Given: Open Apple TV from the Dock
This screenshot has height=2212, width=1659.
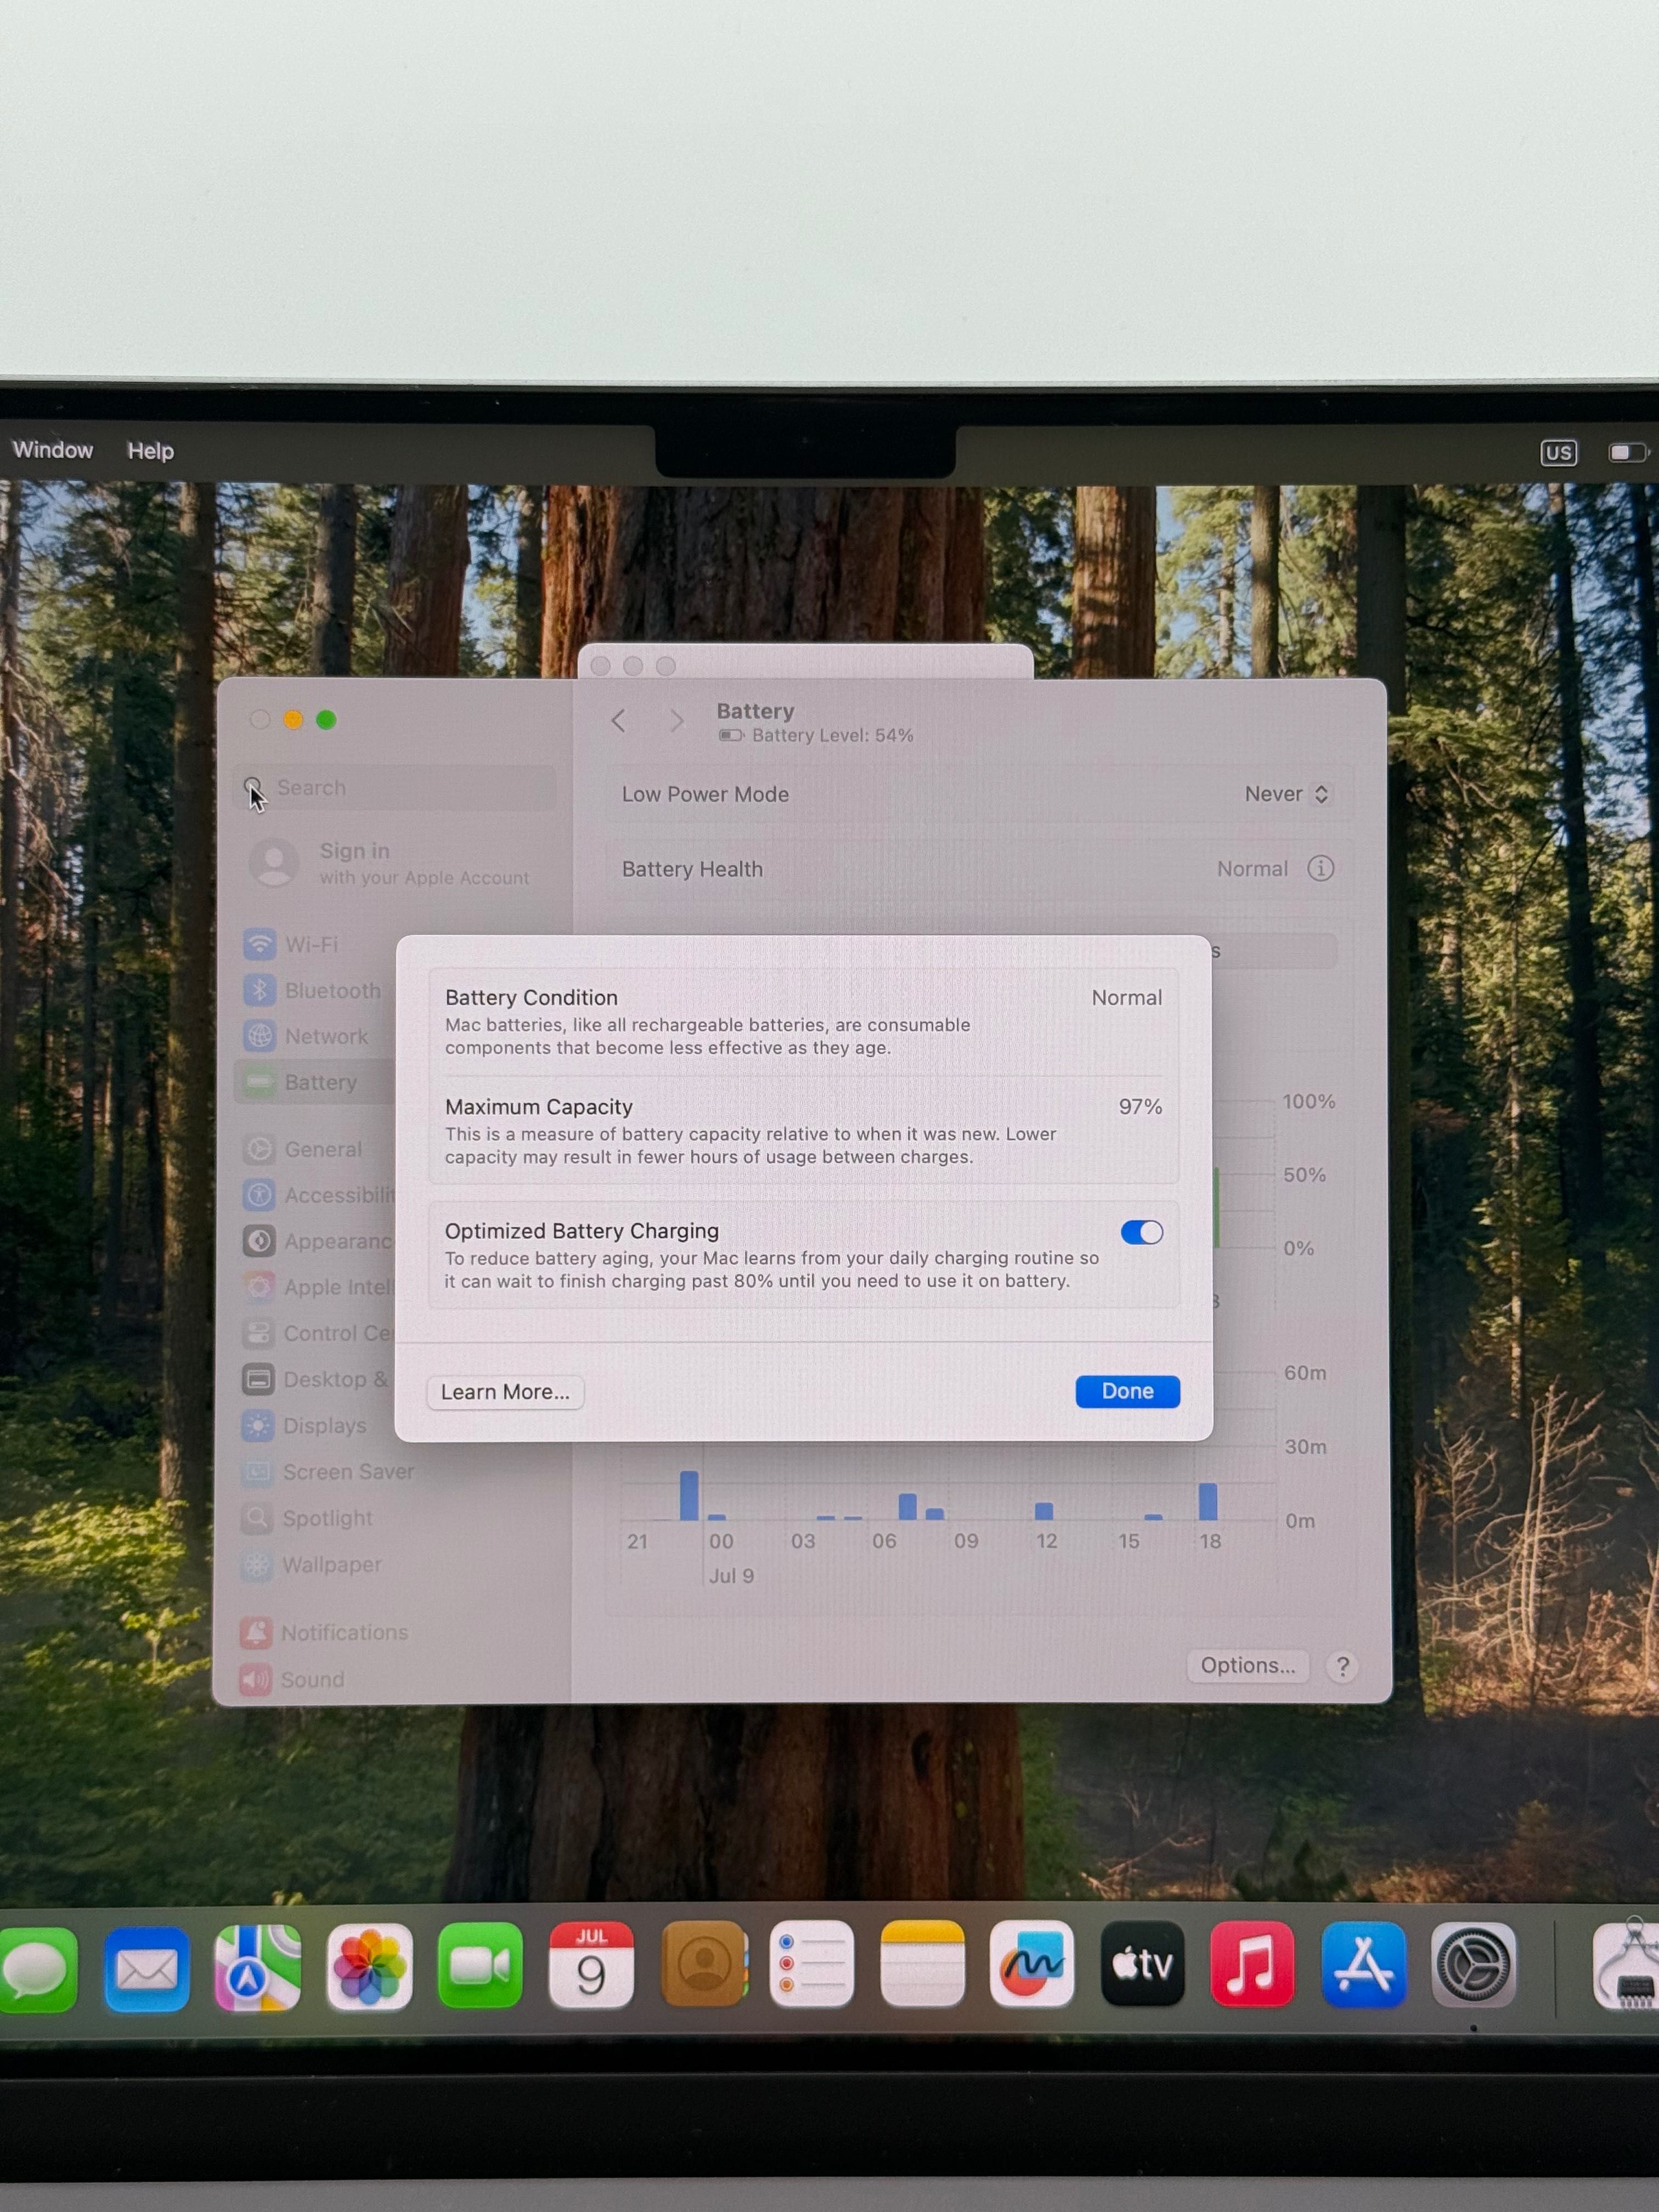Looking at the screenshot, I should tap(1142, 1964).
